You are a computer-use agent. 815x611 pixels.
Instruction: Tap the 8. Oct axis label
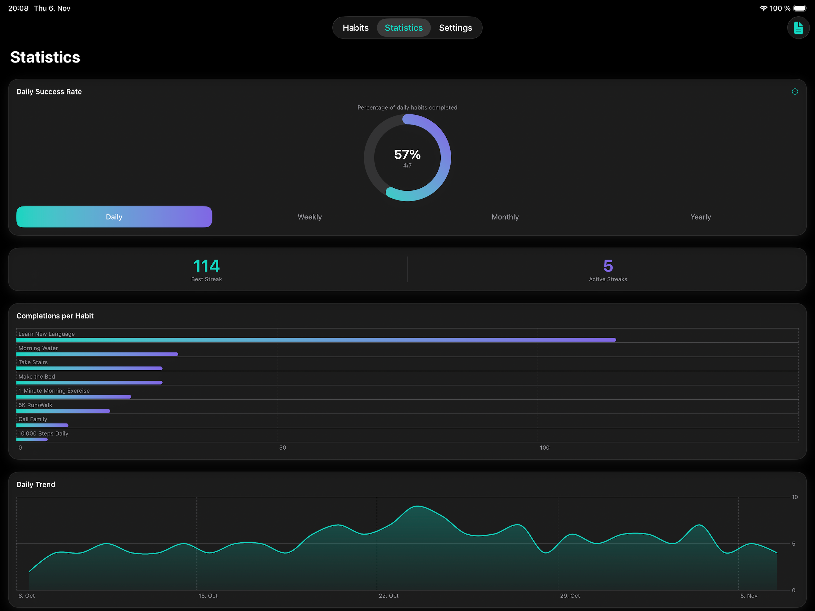click(x=27, y=596)
